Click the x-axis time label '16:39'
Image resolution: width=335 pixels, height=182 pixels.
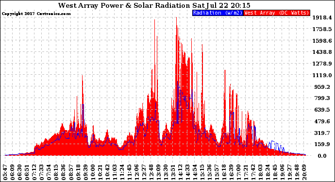tap(231, 172)
